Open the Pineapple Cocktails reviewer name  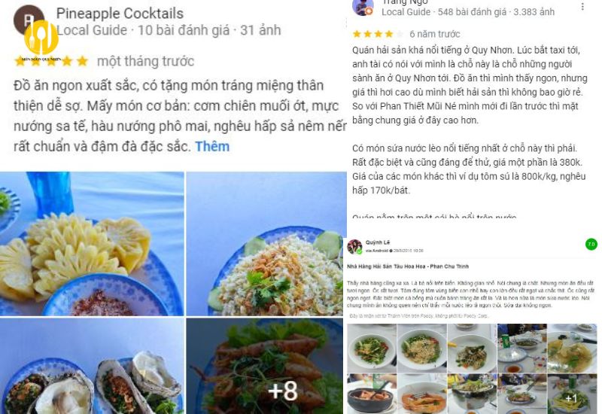click(120, 14)
